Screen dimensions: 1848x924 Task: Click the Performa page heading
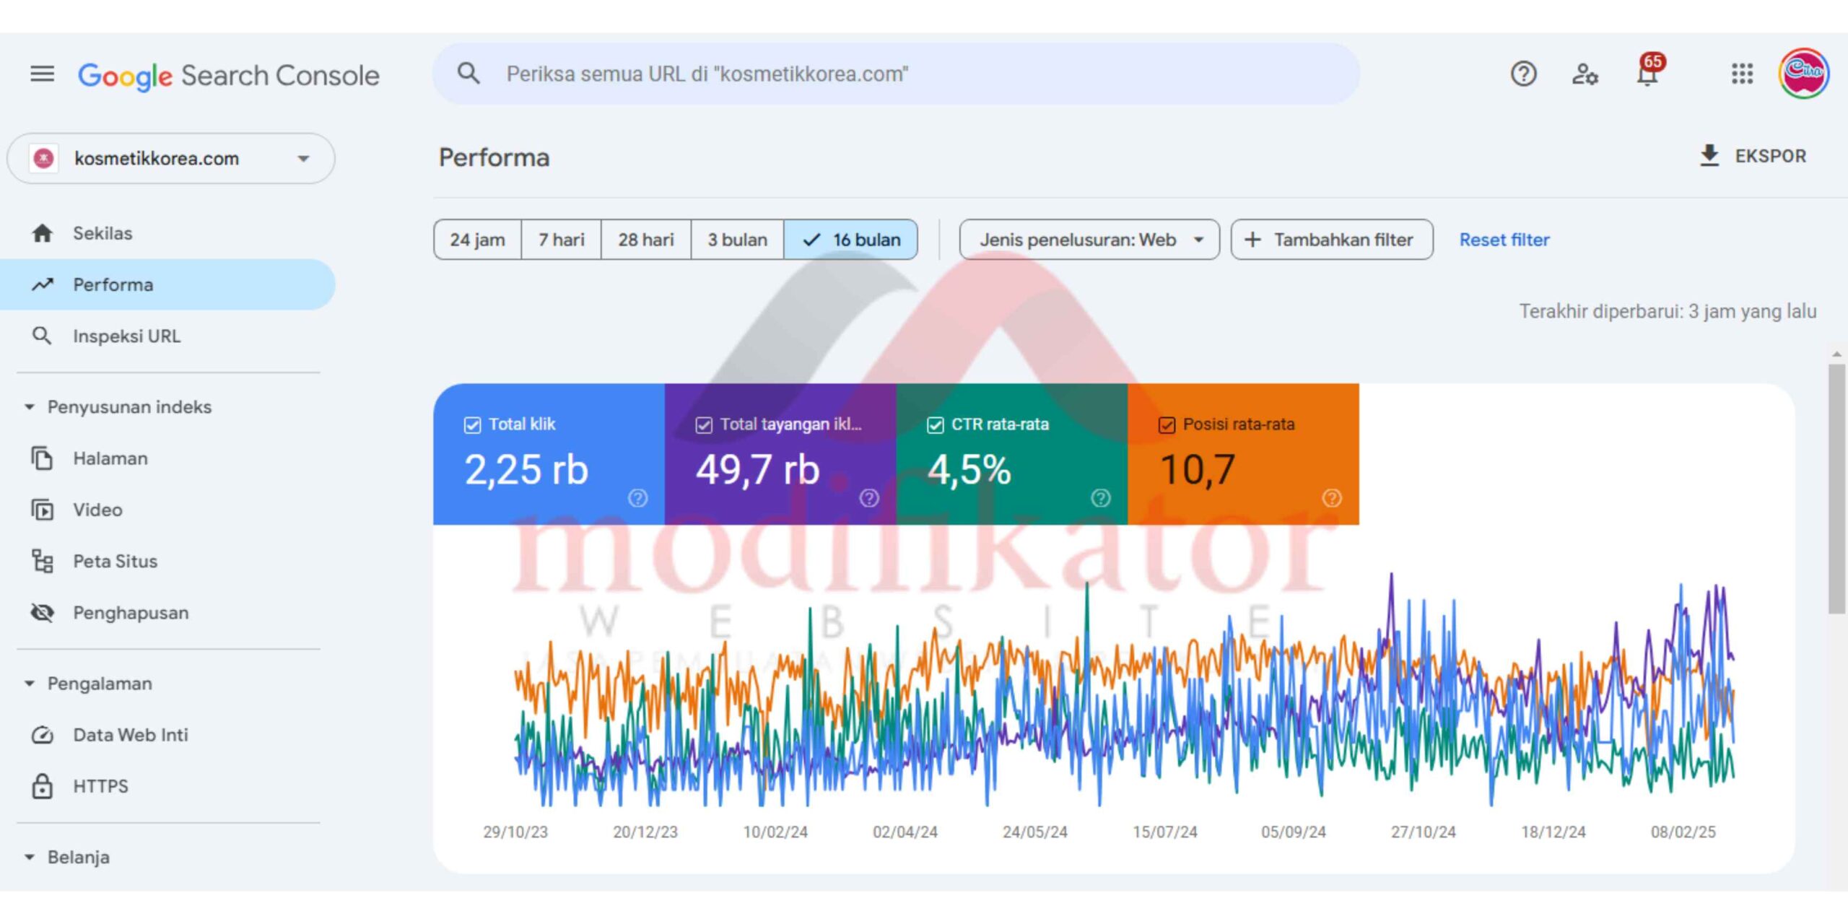[x=494, y=157]
